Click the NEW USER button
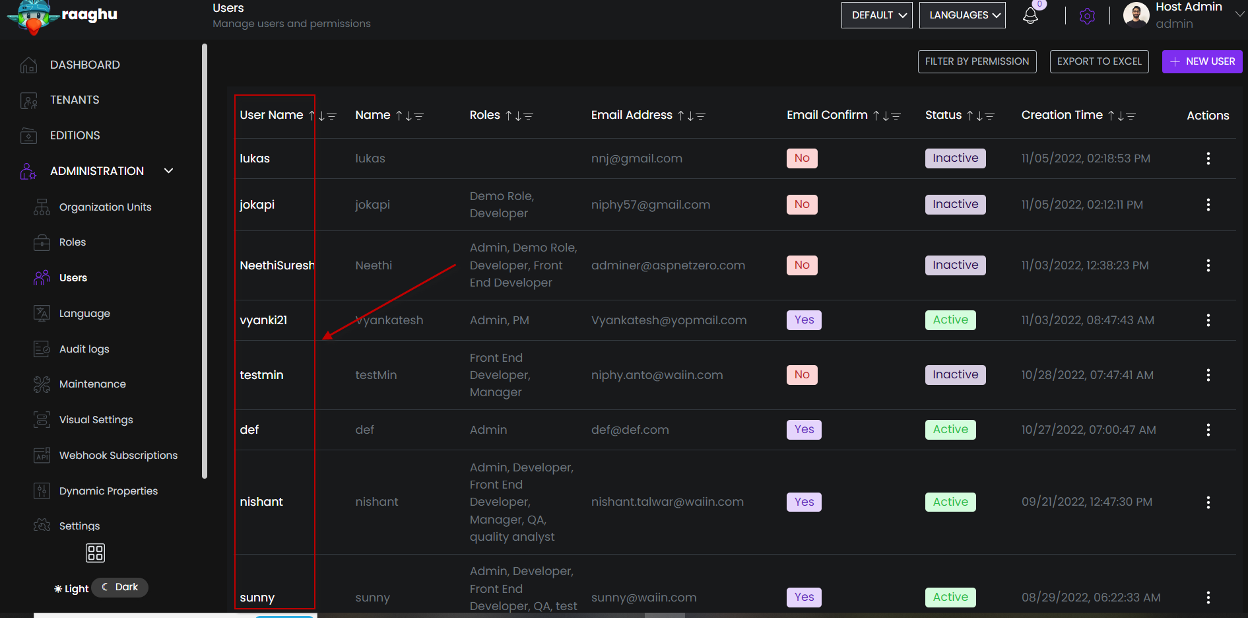This screenshot has height=618, width=1248. tap(1202, 61)
